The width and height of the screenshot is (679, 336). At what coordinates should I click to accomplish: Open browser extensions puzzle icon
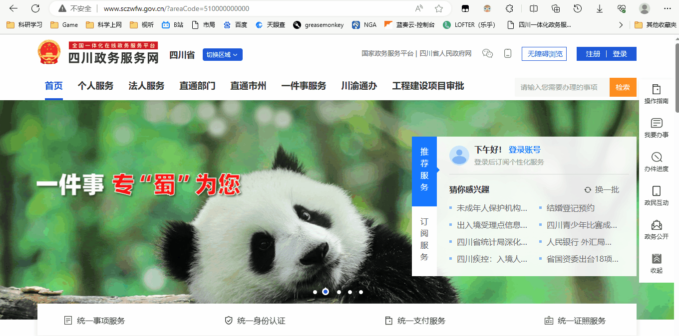click(510, 8)
